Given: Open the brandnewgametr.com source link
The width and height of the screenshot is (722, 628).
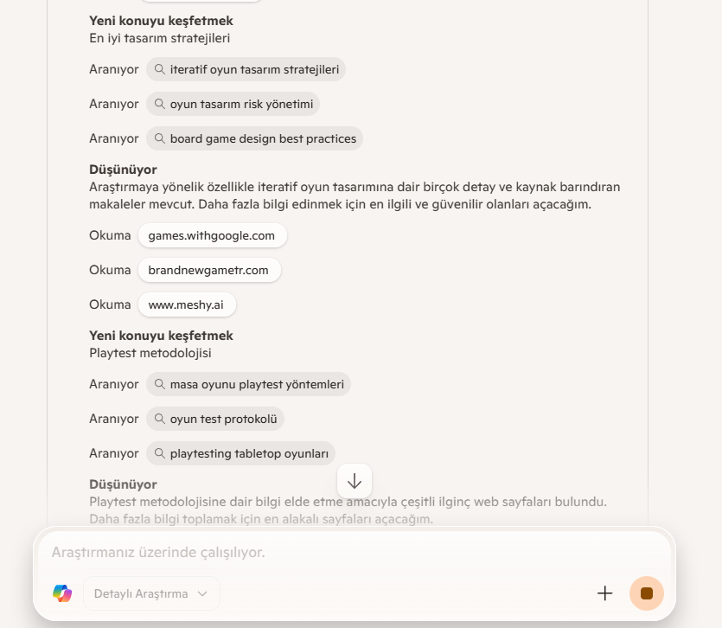Looking at the screenshot, I should click(x=209, y=270).
